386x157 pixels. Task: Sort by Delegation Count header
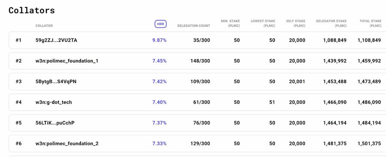click(x=194, y=26)
